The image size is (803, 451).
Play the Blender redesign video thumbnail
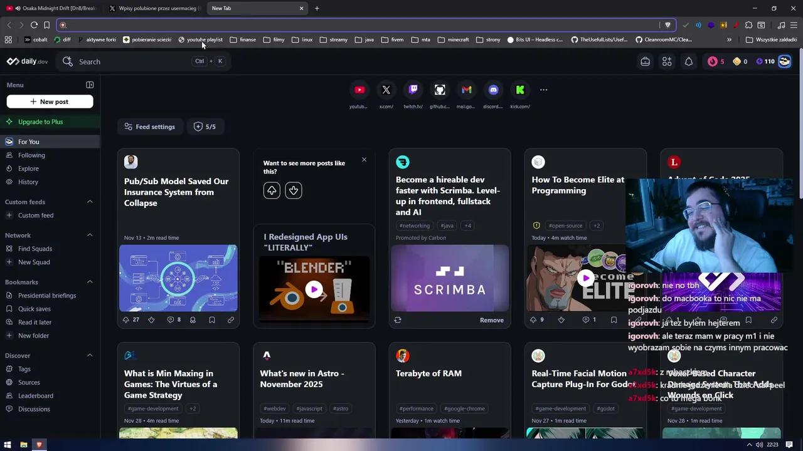pyautogui.click(x=314, y=289)
